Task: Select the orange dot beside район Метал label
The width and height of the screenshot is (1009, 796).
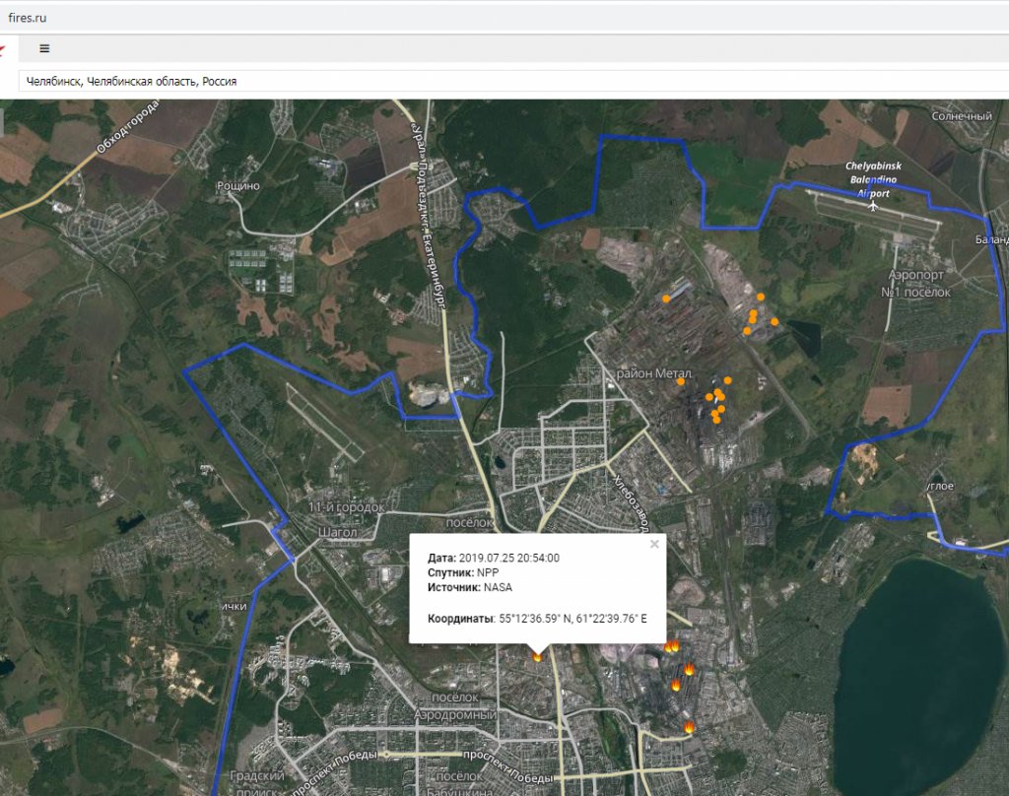Action: click(x=681, y=381)
